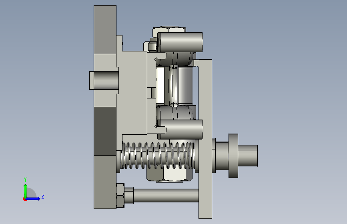
Task: Select the protruding shaft end on the right
Action: pos(248,156)
